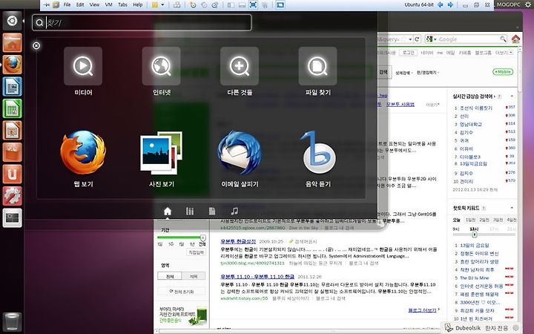Click the Dash search field
Image resolution: width=534 pixels, height=334 pixels.
[142, 22]
